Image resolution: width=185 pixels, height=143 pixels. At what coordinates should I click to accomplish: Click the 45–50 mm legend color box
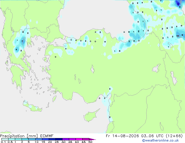pos(86,139)
